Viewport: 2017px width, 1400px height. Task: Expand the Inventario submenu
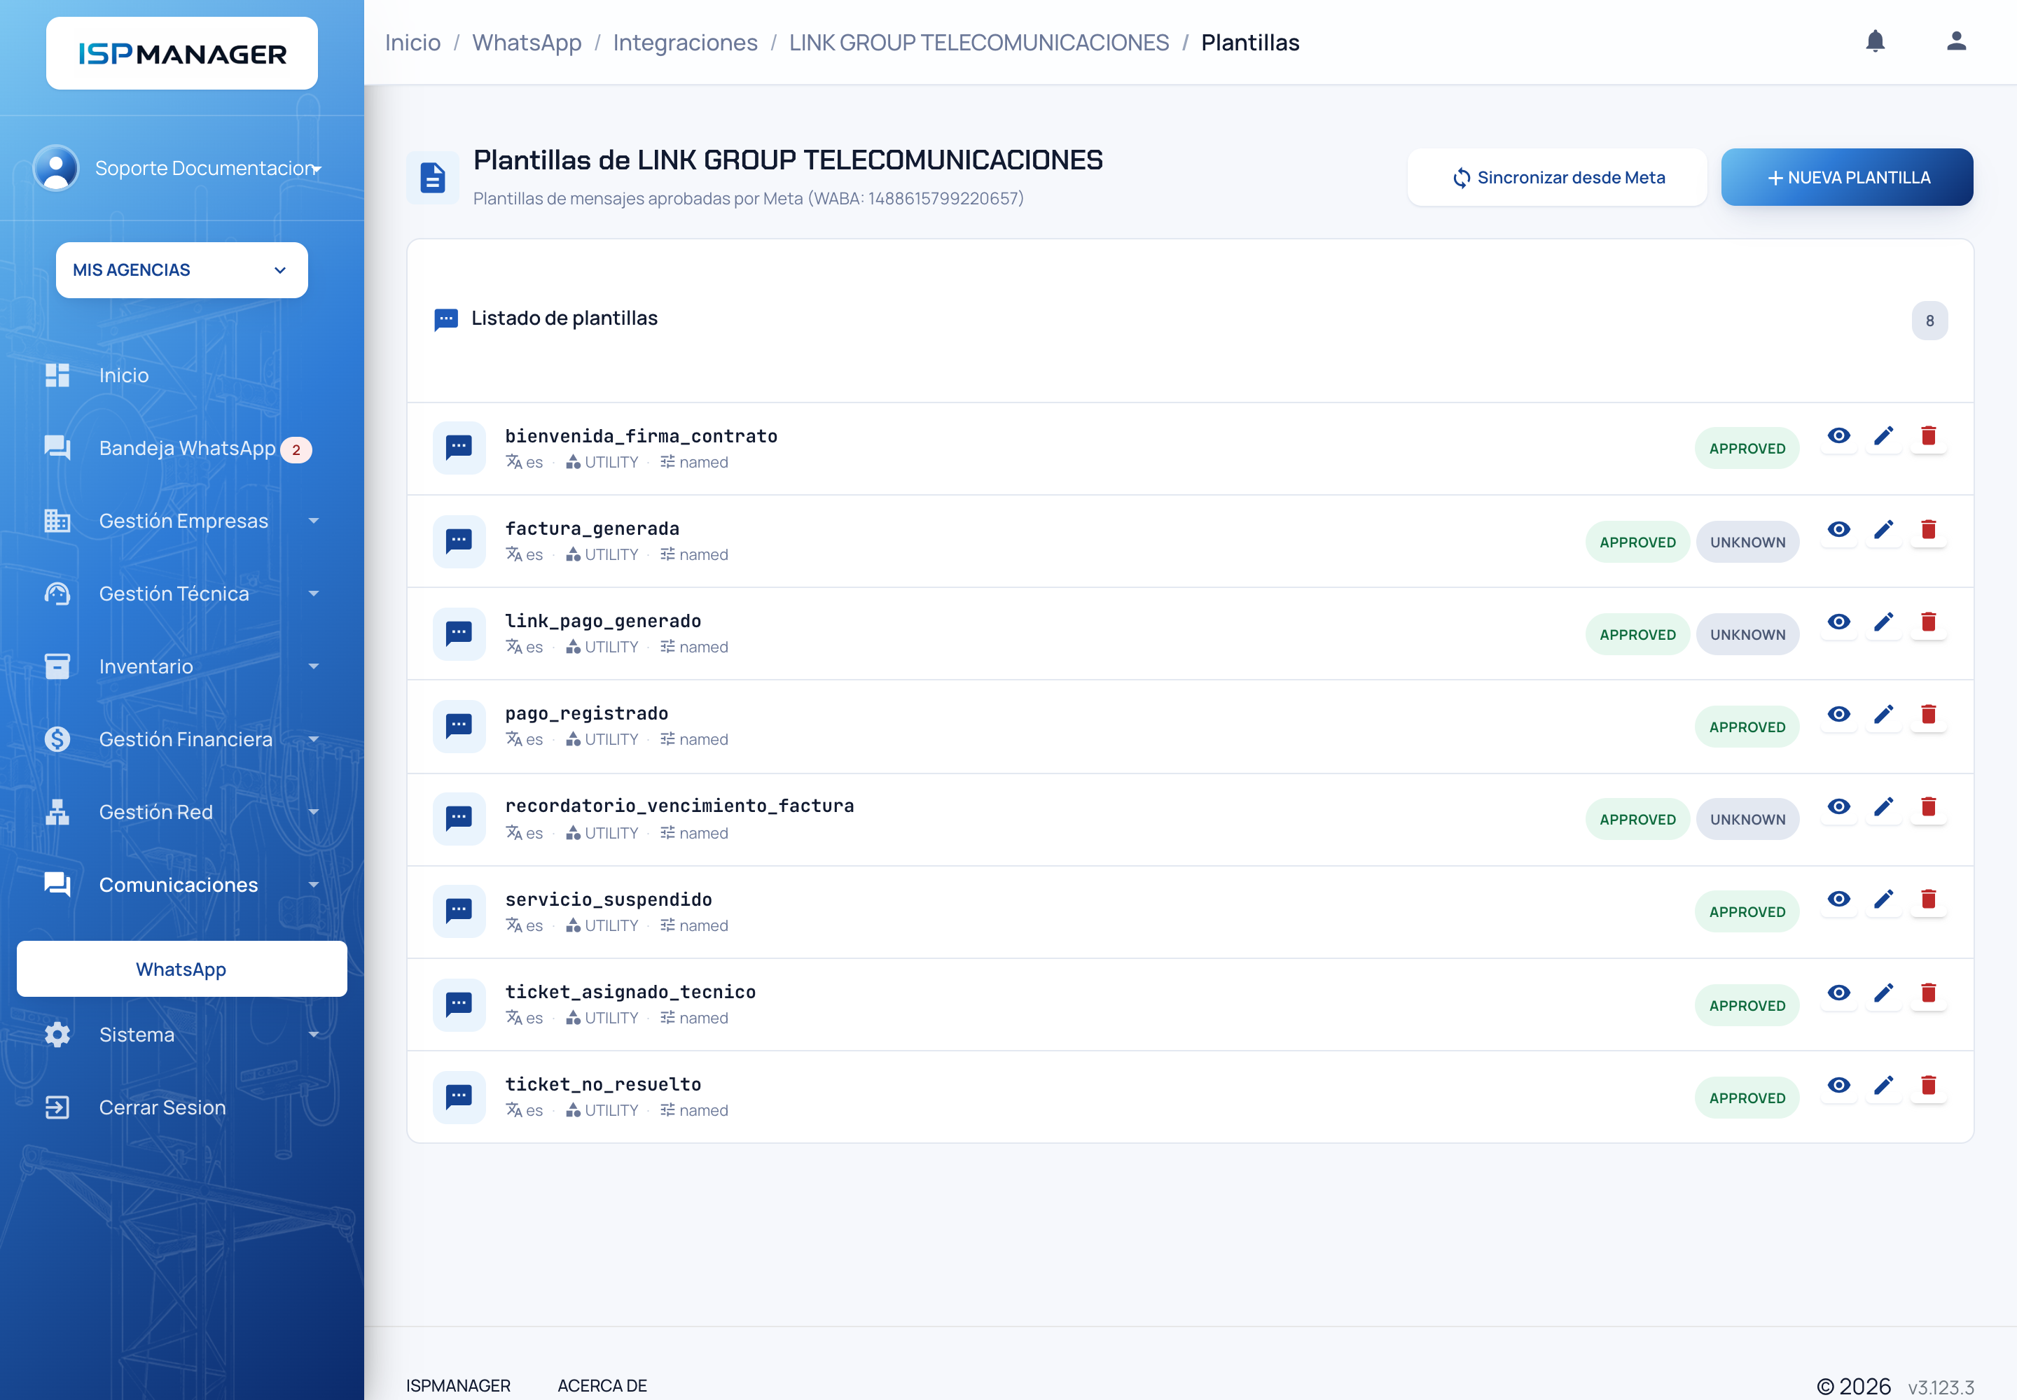(313, 666)
